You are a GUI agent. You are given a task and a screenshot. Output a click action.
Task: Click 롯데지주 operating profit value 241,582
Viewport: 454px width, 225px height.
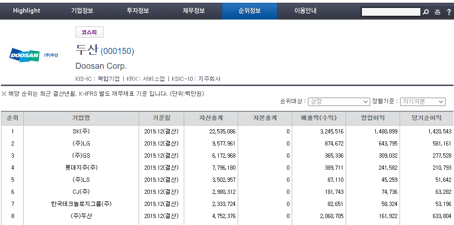pos(388,168)
